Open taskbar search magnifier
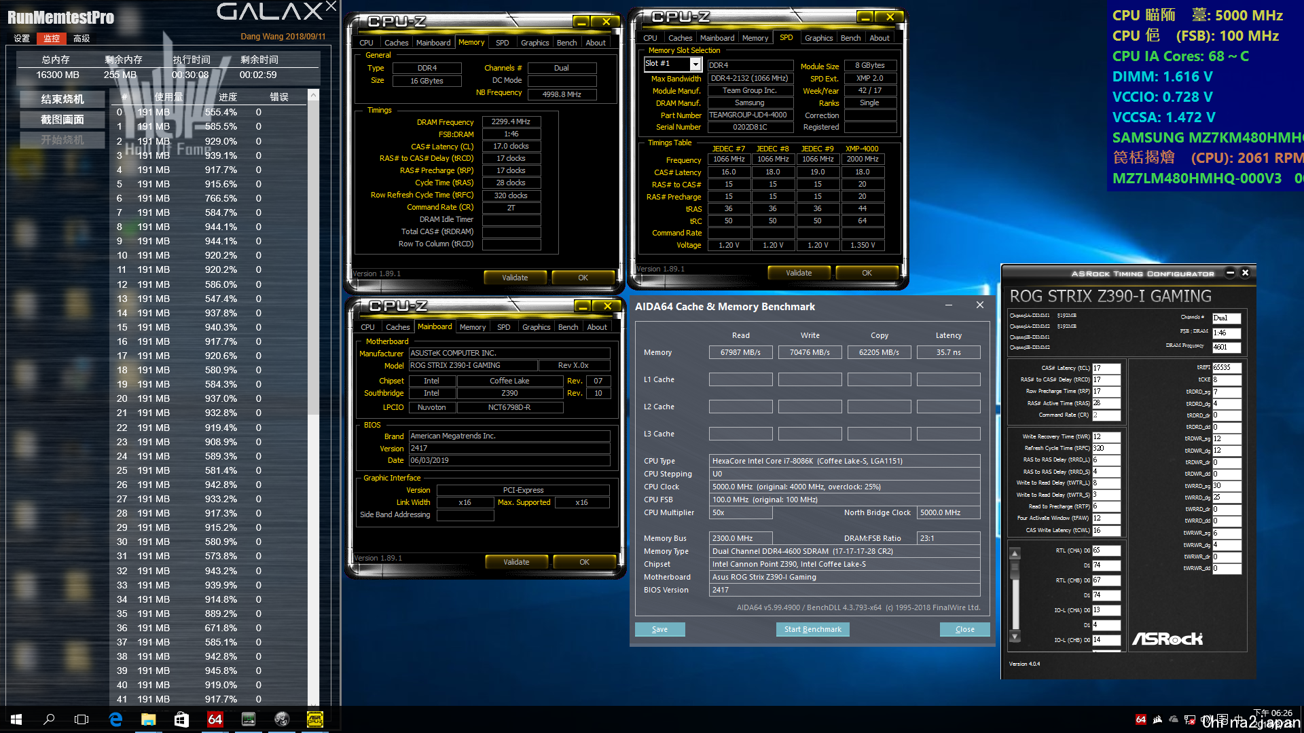1304x733 pixels. [x=49, y=719]
